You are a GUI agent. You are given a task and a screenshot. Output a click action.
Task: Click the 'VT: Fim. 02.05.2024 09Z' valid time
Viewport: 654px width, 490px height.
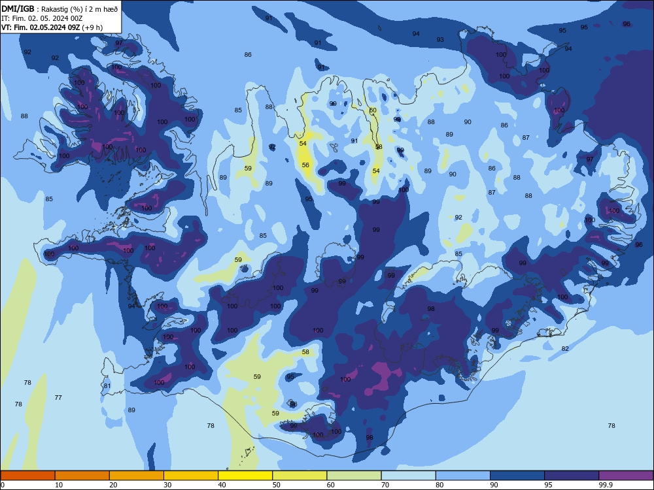(41, 27)
